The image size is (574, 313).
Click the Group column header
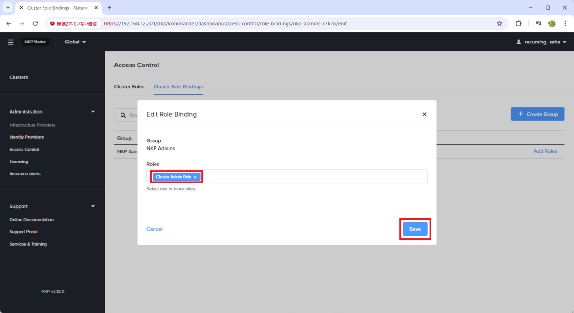pos(124,138)
